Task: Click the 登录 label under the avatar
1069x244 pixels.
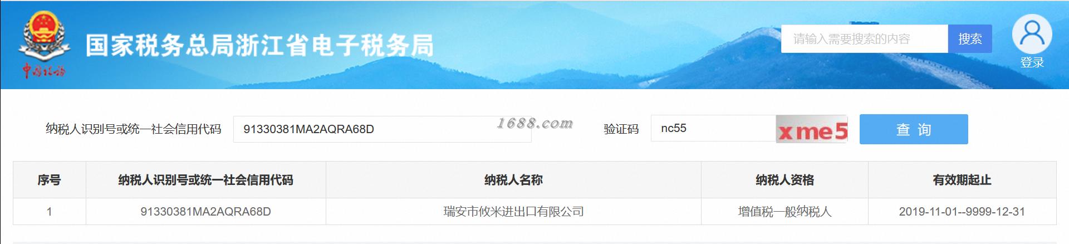Action: [1032, 62]
